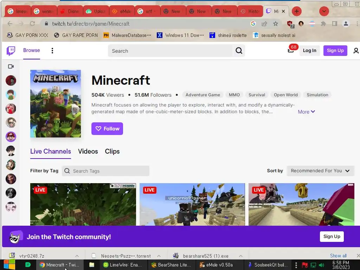Select the MMO tag
The width and height of the screenshot is (360, 270).
(x=234, y=95)
